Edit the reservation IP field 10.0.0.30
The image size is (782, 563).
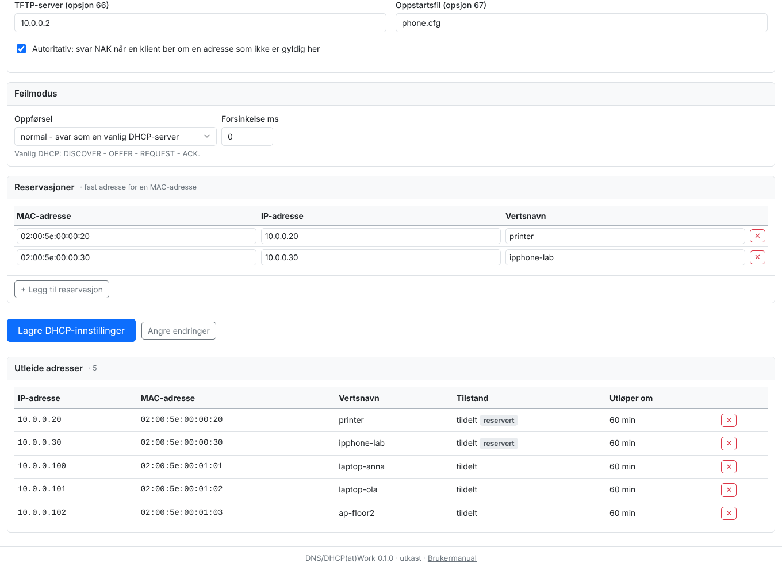(381, 257)
